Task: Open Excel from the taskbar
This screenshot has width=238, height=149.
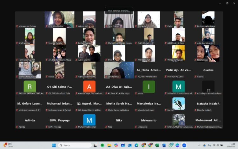Action: [157, 145]
